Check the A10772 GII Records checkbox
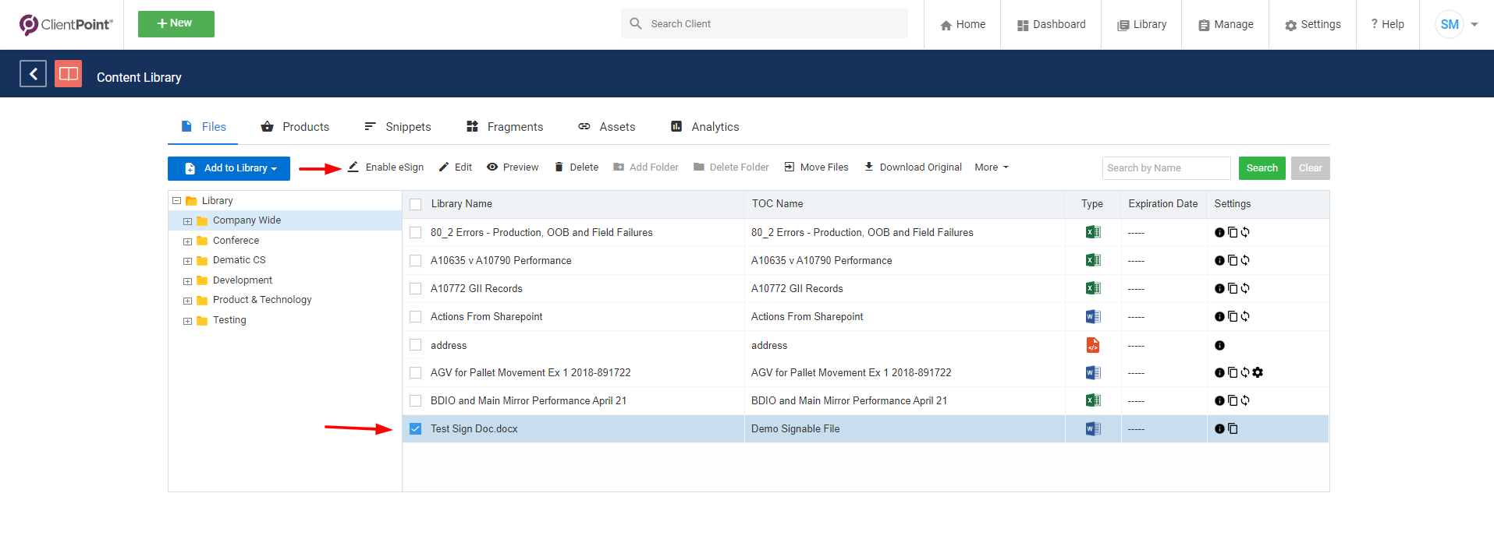 point(416,288)
